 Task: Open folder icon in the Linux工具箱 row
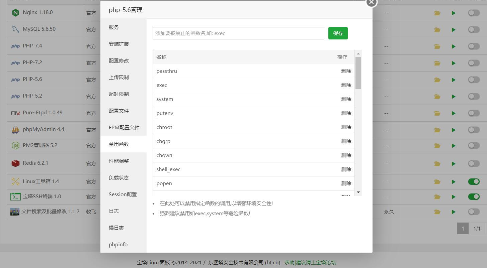[437, 182]
